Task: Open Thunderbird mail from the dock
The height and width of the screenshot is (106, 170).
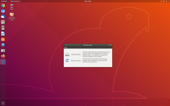Action: tap(3, 16)
